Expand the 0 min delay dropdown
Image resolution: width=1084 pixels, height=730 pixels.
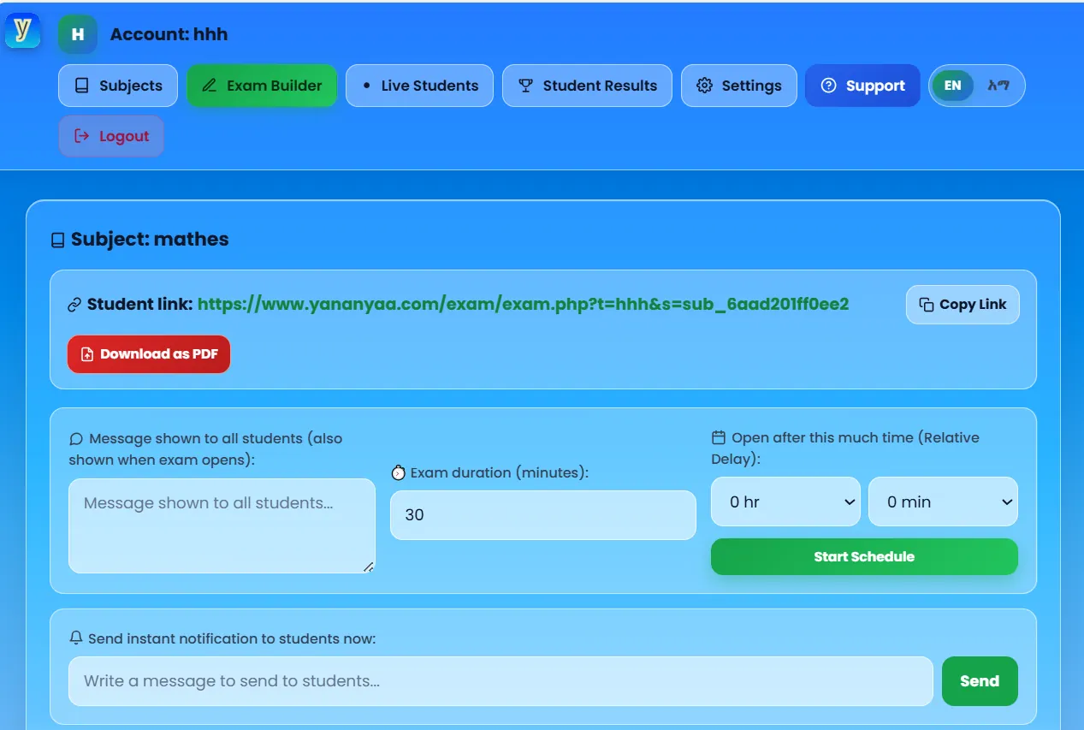pyautogui.click(x=943, y=502)
